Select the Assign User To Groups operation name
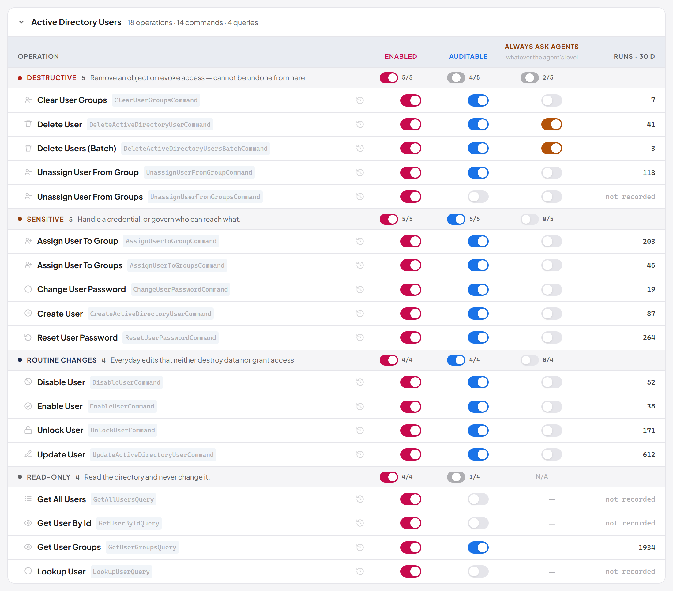 tap(80, 265)
